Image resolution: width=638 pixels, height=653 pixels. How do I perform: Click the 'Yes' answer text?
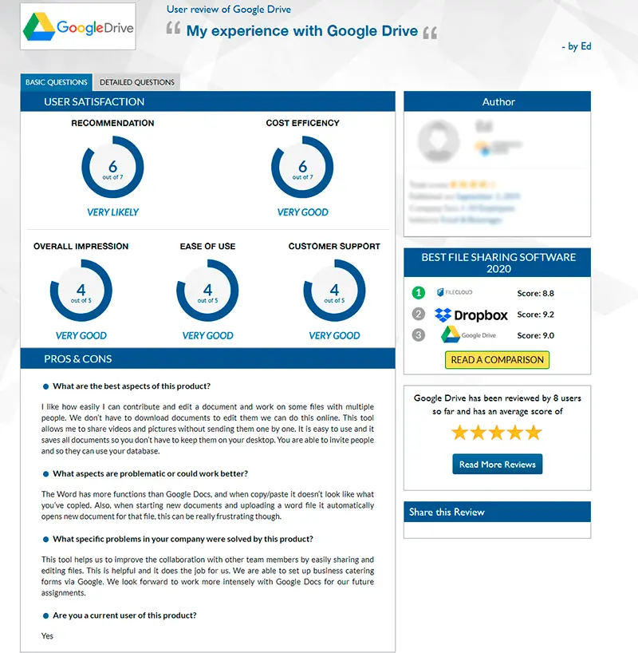47,636
